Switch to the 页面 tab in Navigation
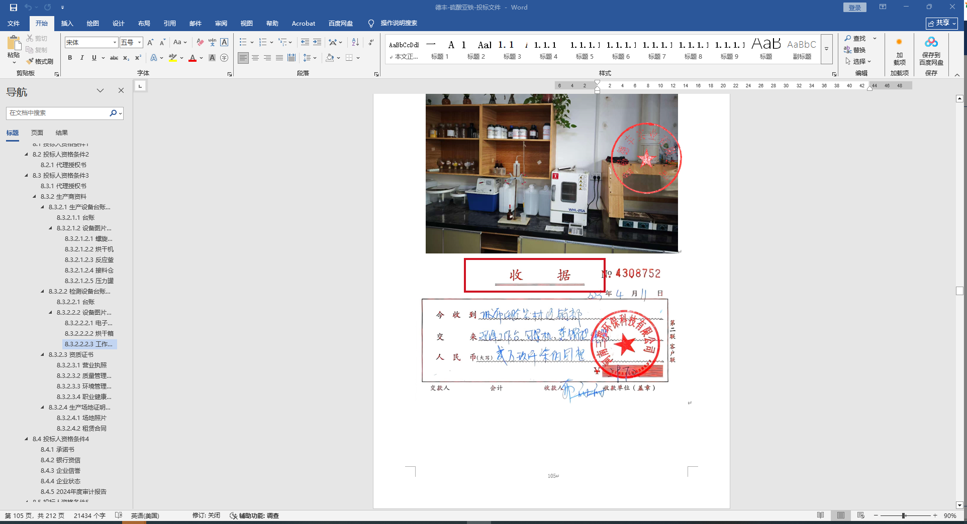 [x=37, y=133]
